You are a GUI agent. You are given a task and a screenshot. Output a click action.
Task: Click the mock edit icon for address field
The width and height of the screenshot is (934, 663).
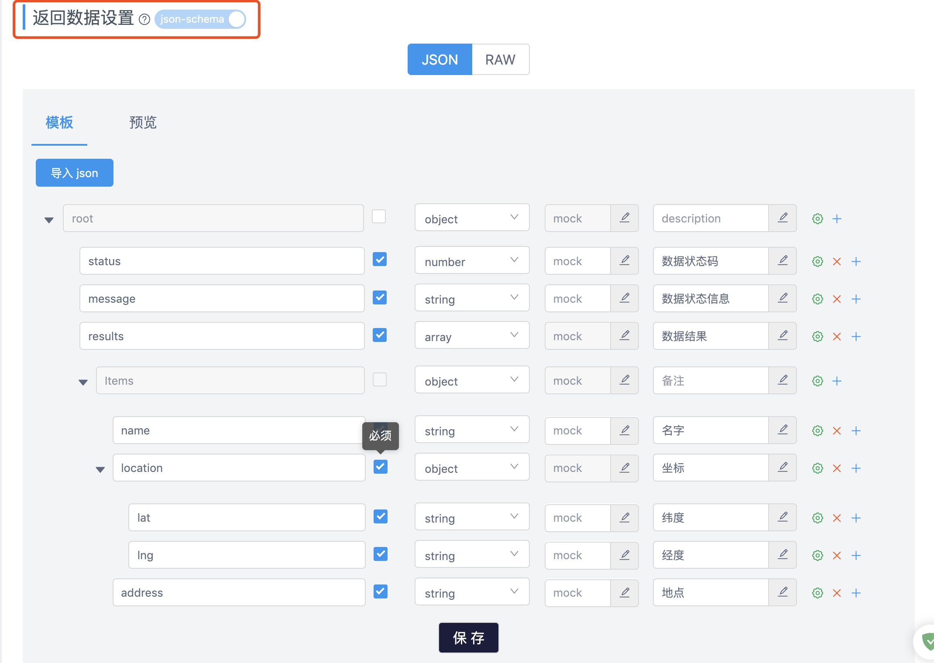tap(624, 593)
